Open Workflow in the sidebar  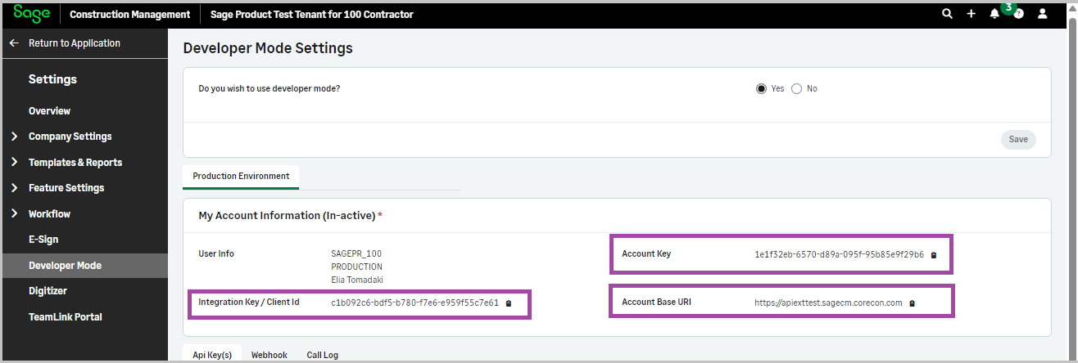pos(50,214)
